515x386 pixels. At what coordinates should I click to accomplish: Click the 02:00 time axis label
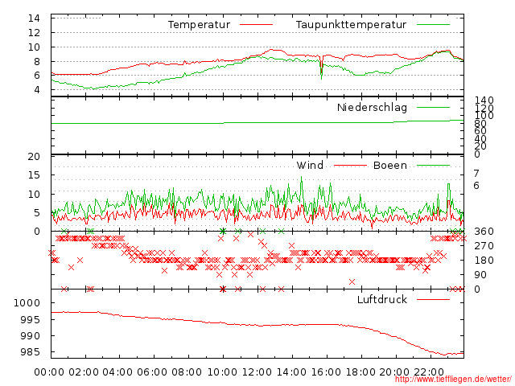pos(84,372)
